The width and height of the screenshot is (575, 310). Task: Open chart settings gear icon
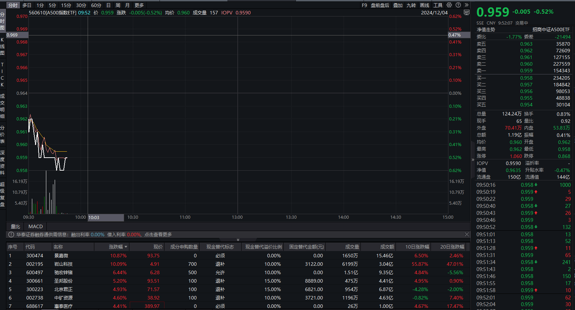point(449,5)
